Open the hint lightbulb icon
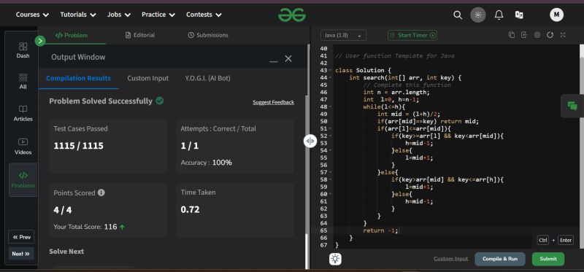 coord(335,259)
